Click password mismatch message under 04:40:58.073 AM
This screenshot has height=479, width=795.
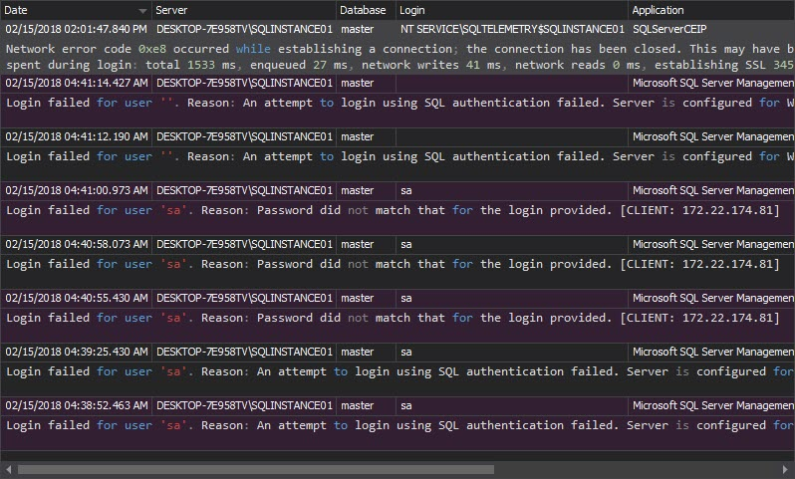(x=393, y=264)
